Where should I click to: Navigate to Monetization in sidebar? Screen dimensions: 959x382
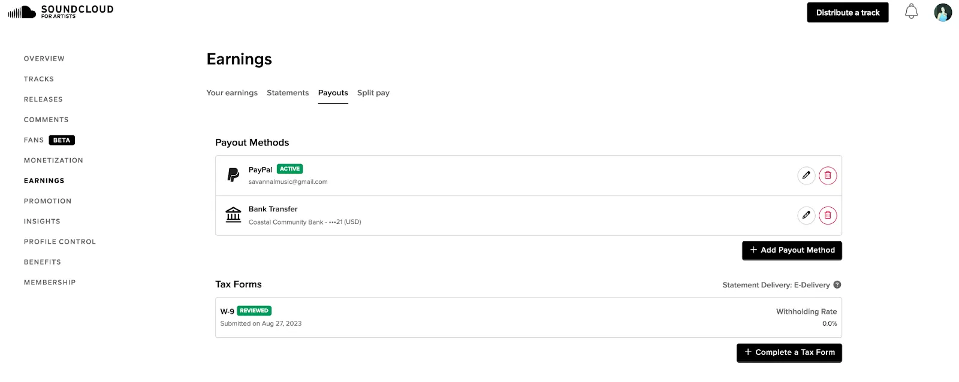(x=53, y=160)
